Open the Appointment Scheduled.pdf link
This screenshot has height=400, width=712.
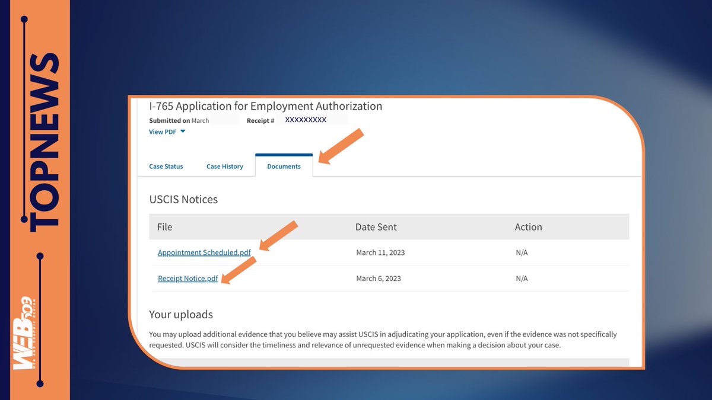pyautogui.click(x=204, y=252)
